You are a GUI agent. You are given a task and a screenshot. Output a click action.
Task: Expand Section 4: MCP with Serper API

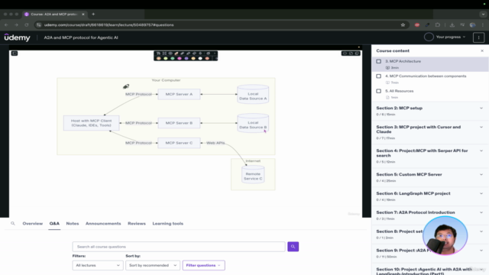[481, 151]
